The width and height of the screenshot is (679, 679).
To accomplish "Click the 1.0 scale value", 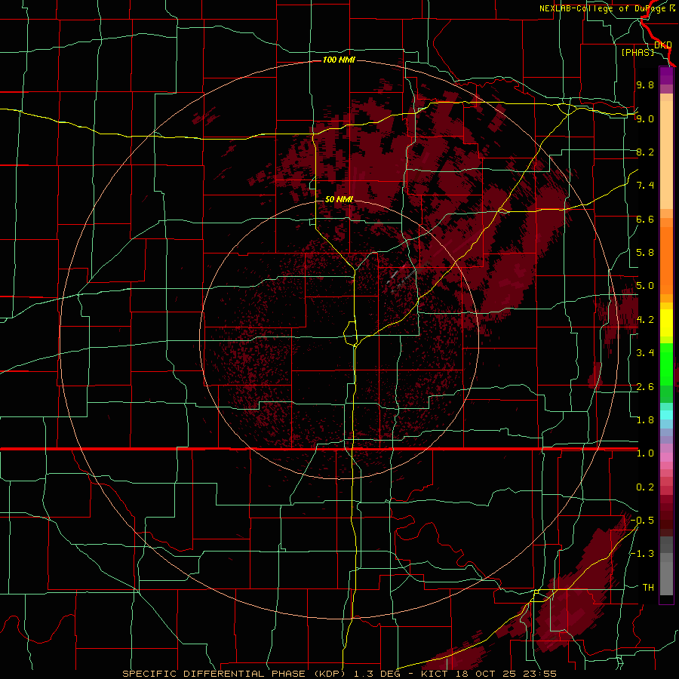I will [x=645, y=453].
